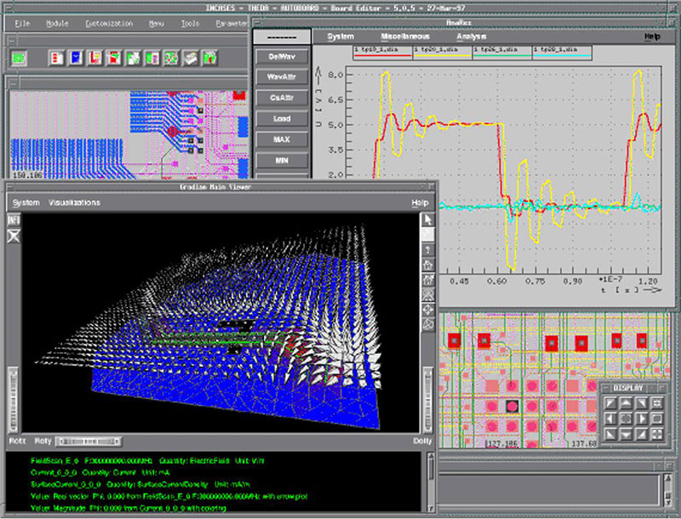
Task: Toggle the cyan waveform legend entry
Action: (x=562, y=51)
